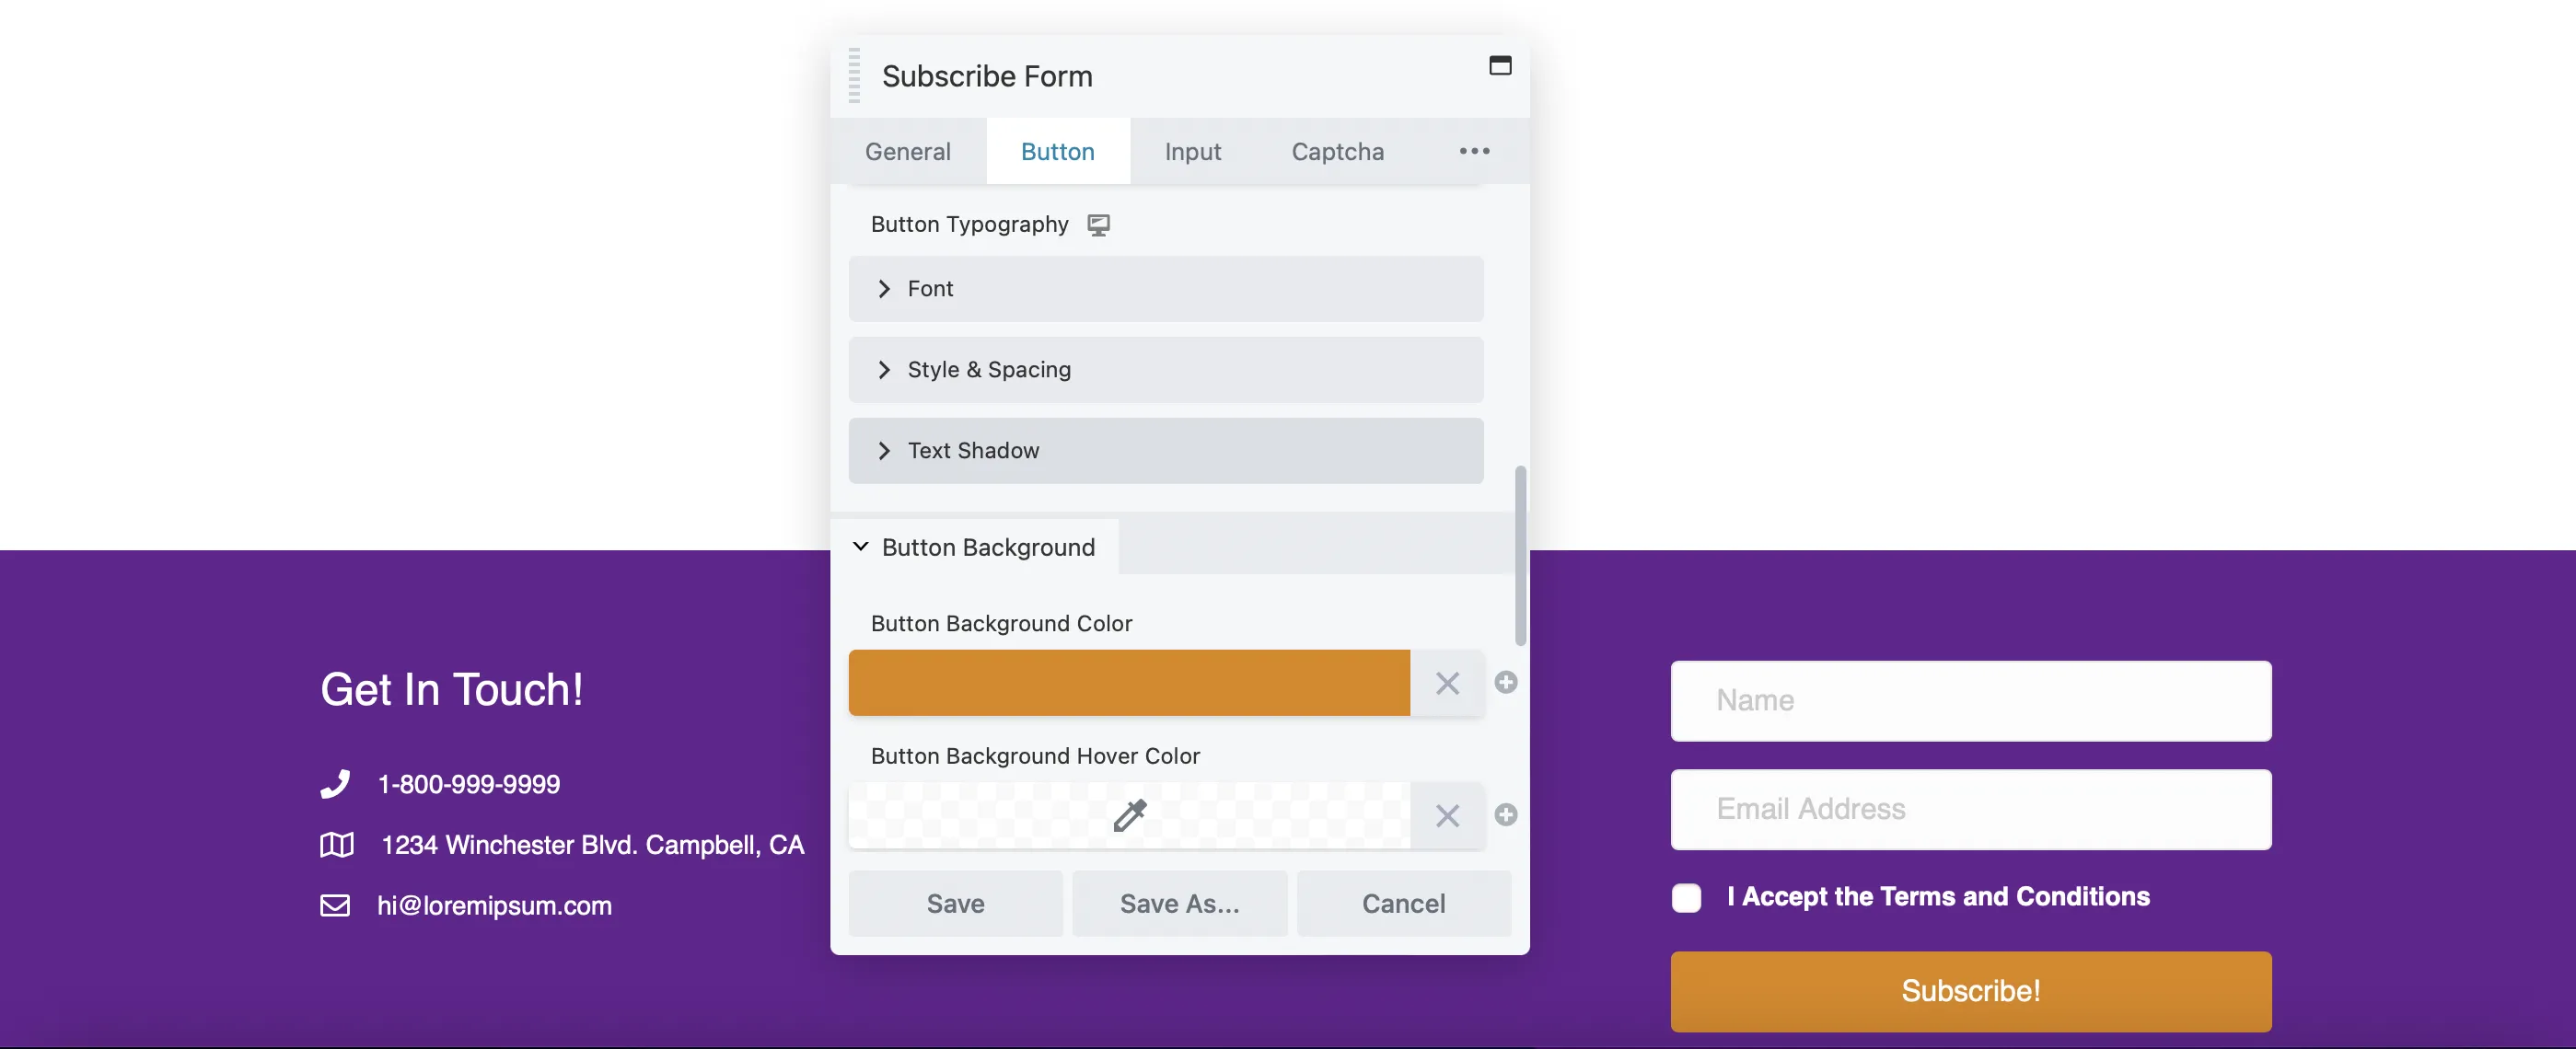This screenshot has height=1049, width=2576.
Task: Switch to the Input tab
Action: point(1193,151)
